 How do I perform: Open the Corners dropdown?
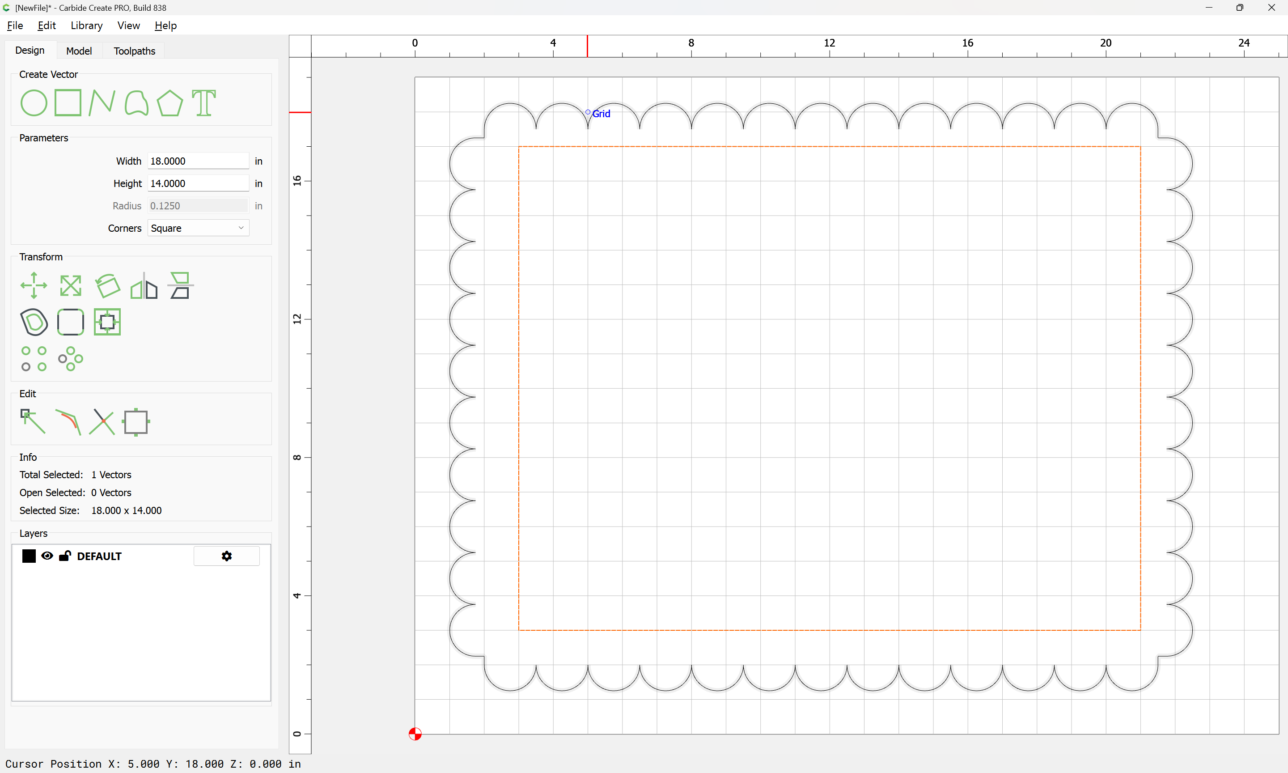(198, 228)
